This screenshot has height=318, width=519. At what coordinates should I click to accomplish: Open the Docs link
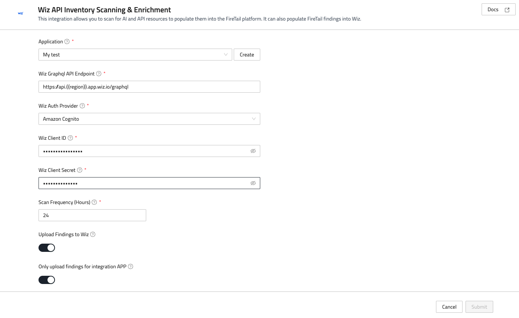coord(498,10)
